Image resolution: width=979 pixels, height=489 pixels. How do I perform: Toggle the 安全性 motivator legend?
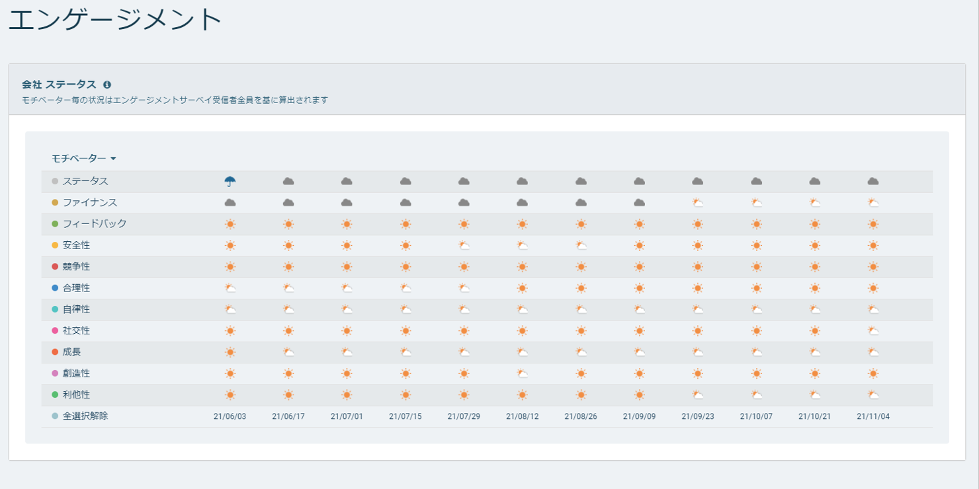tap(71, 245)
